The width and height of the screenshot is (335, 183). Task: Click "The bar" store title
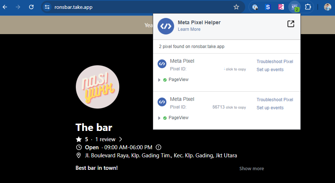[94, 128]
